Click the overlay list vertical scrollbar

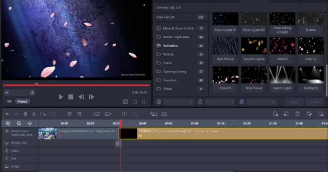326,80
